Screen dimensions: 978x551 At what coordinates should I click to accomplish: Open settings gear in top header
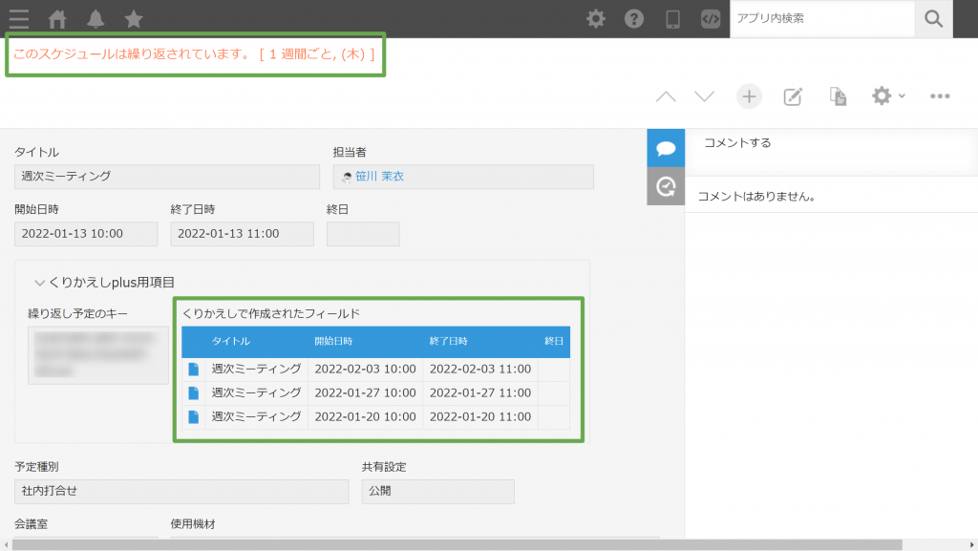[596, 19]
